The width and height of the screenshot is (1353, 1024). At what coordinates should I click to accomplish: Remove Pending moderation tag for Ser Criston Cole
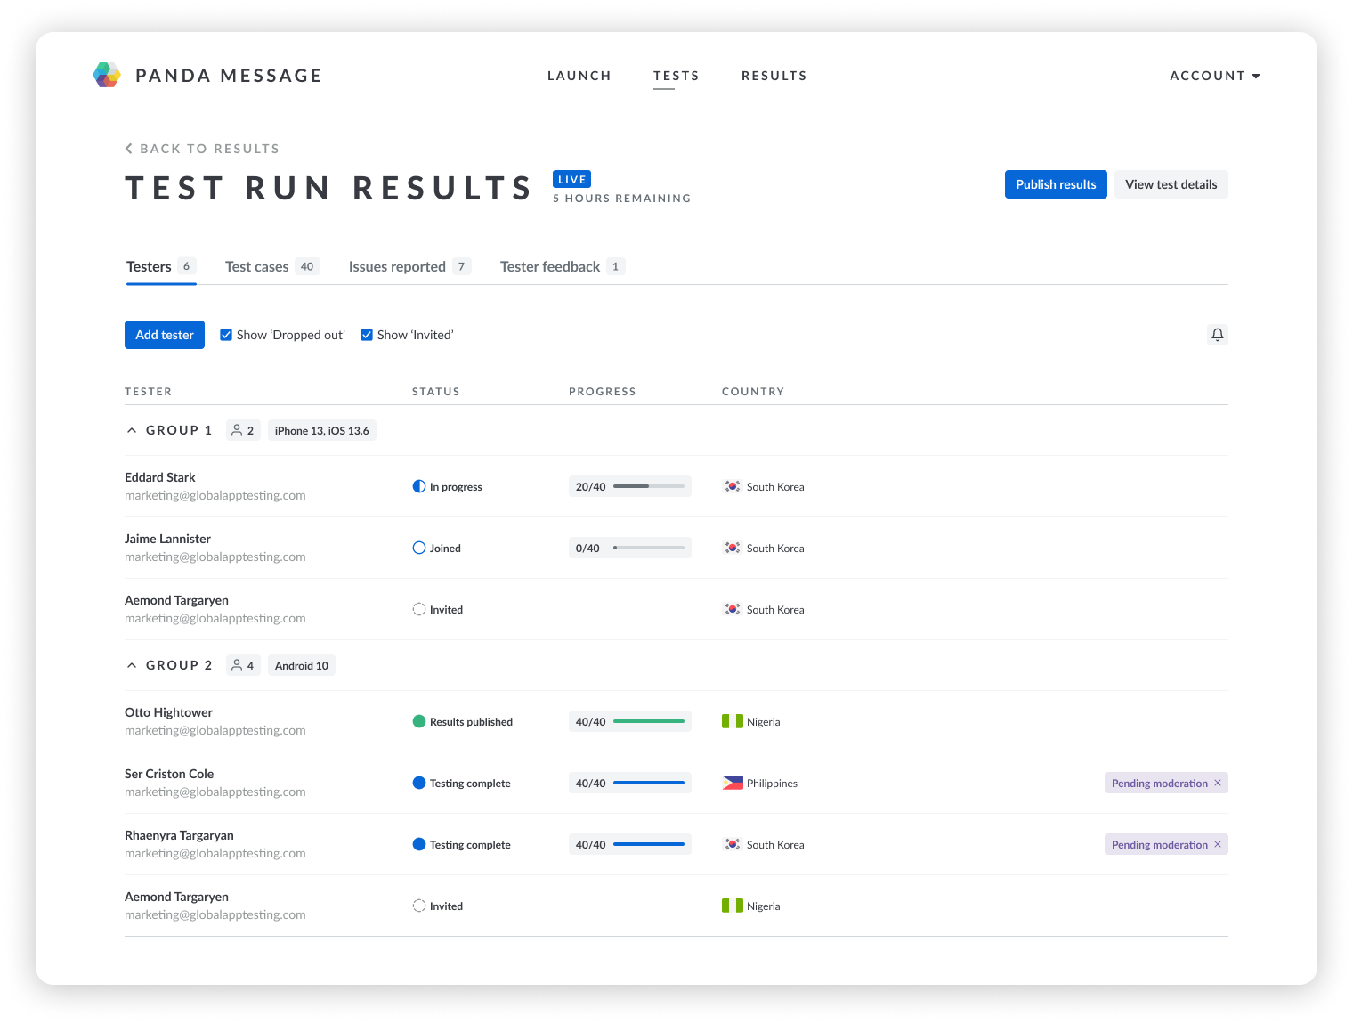[x=1218, y=783]
